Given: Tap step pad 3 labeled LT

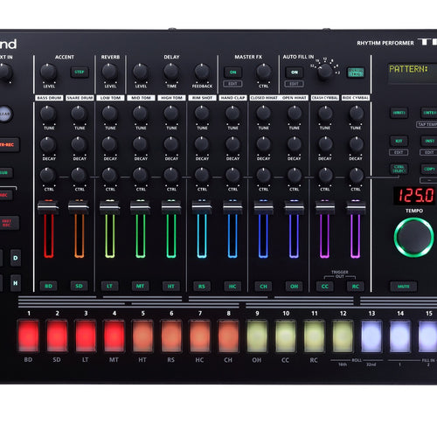Looking at the screenshot, I should [86, 336].
